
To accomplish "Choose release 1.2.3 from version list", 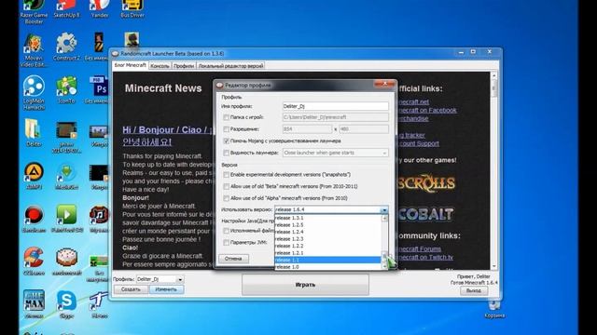I will [327, 239].
